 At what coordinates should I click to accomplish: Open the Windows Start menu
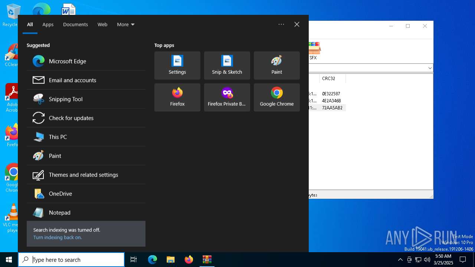(x=9, y=260)
